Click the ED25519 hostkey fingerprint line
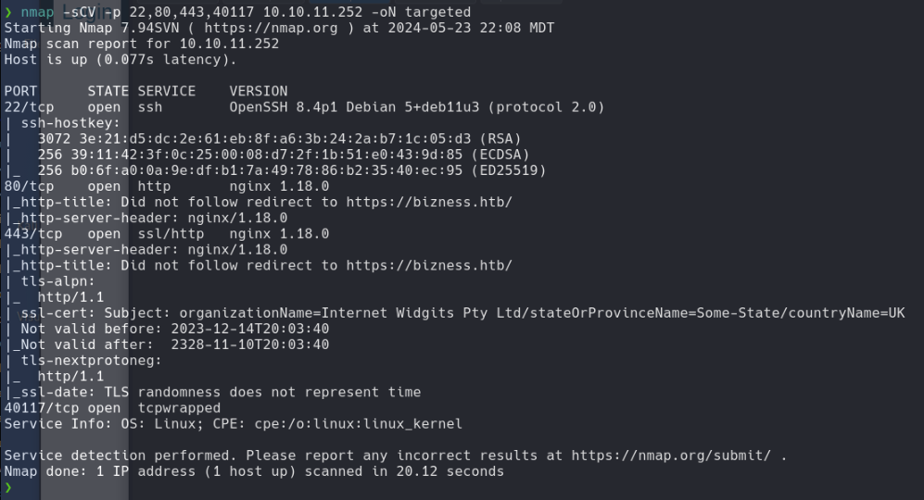 pos(292,170)
